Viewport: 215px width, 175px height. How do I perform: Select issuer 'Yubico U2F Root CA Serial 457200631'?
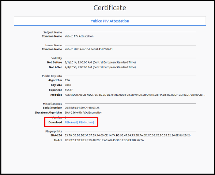click(x=88, y=49)
